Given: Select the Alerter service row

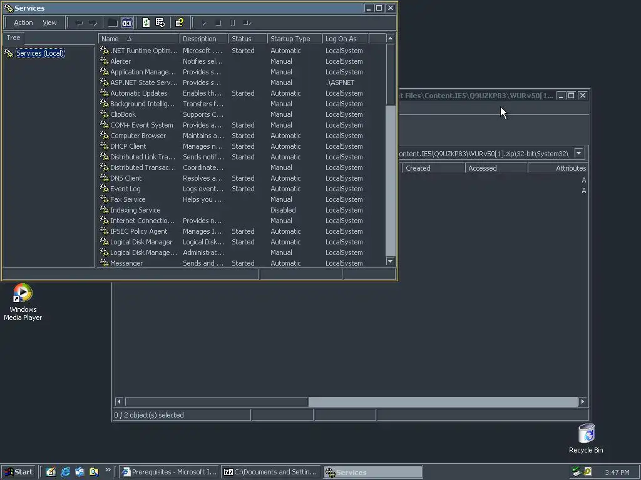Looking at the screenshot, I should pyautogui.click(x=241, y=61).
